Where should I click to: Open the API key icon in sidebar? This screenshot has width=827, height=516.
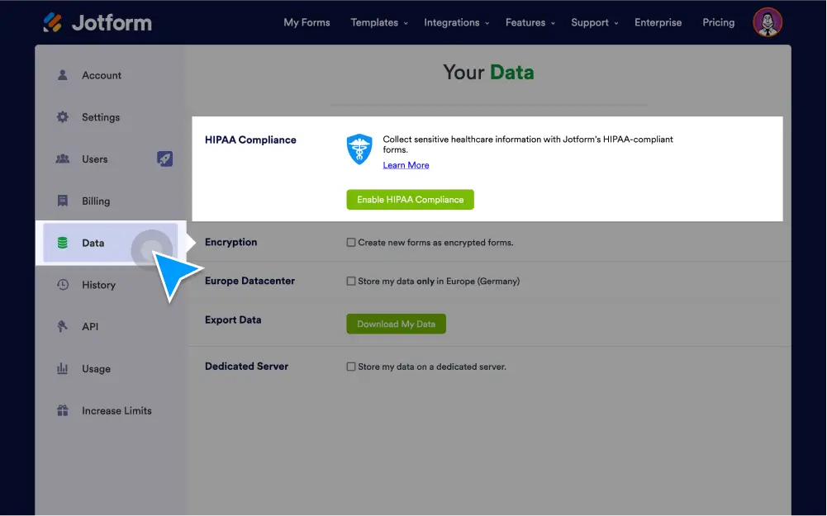(62, 326)
